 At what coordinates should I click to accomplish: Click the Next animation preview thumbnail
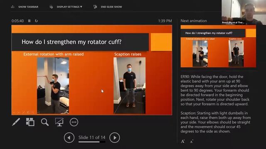tap(218, 46)
